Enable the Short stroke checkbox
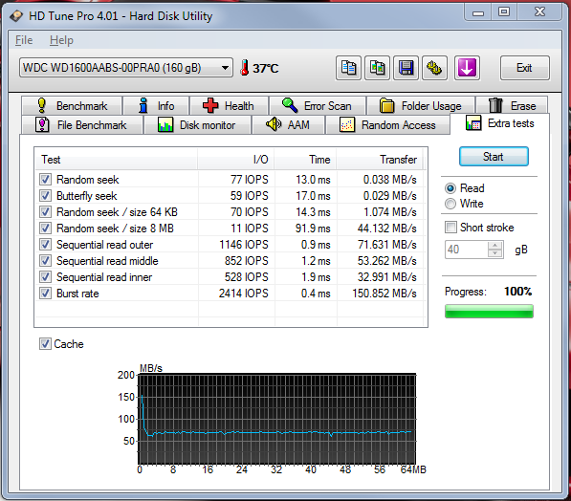 coord(450,228)
